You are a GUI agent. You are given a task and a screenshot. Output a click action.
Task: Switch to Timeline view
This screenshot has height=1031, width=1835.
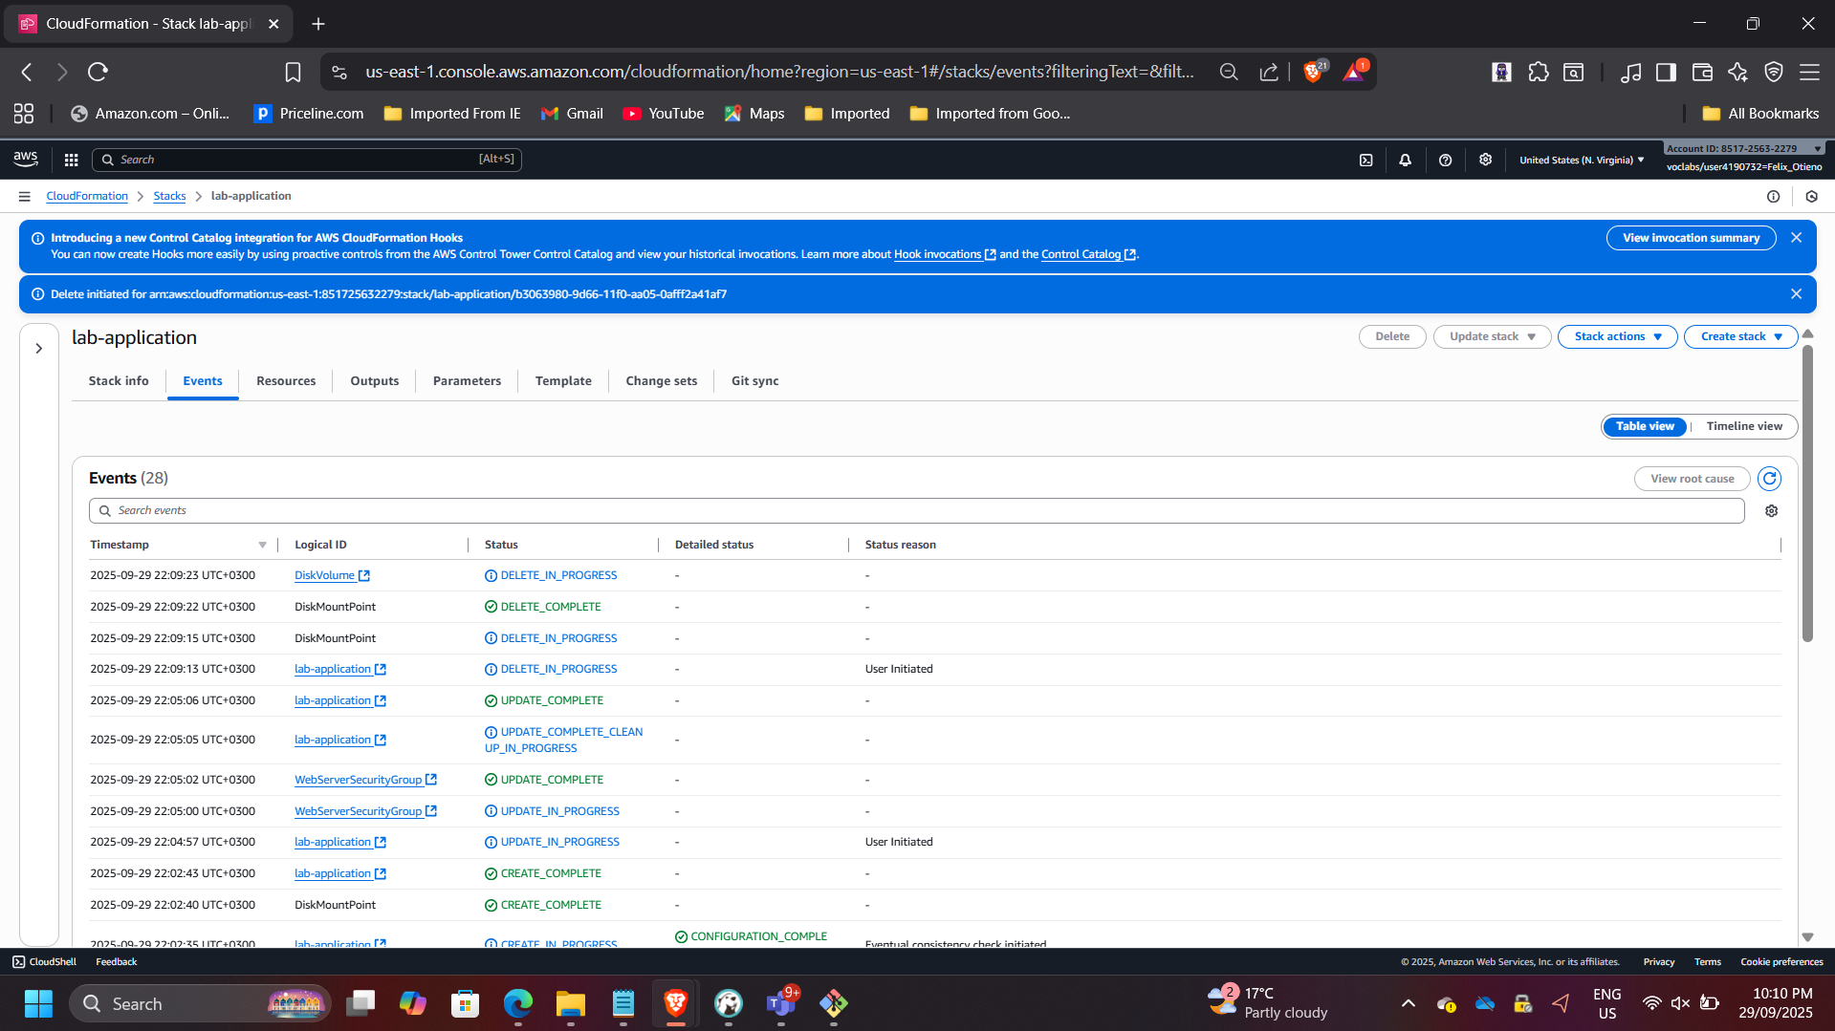click(1743, 426)
